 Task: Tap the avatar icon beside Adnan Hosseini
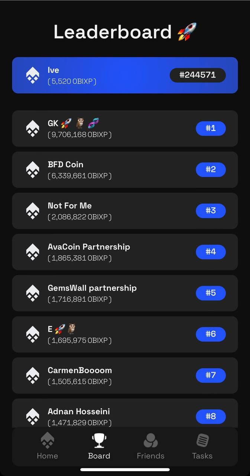pyautogui.click(x=32, y=415)
